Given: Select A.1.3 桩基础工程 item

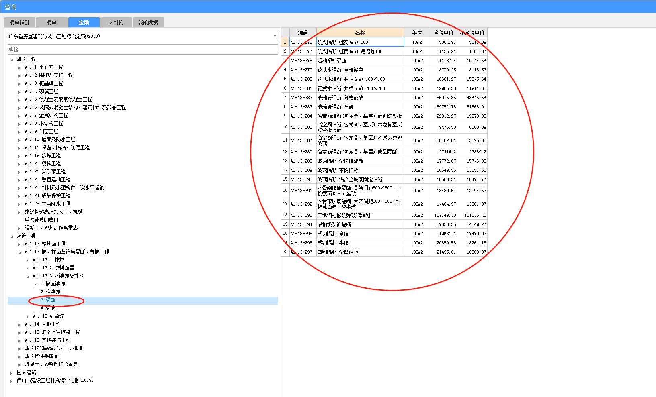Looking at the screenshot, I should [44, 83].
